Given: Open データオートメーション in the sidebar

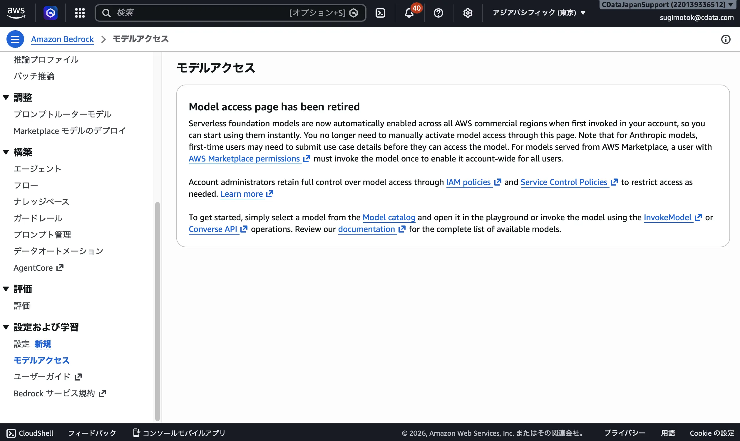Looking at the screenshot, I should click(x=58, y=251).
